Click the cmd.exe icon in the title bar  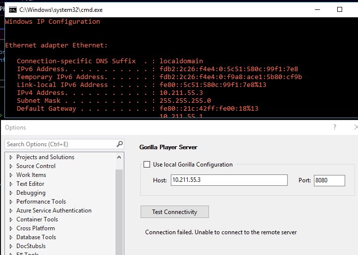[13, 10]
